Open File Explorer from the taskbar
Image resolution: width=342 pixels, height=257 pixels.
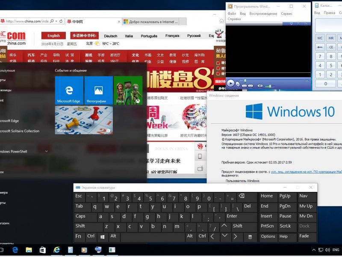pos(29,250)
